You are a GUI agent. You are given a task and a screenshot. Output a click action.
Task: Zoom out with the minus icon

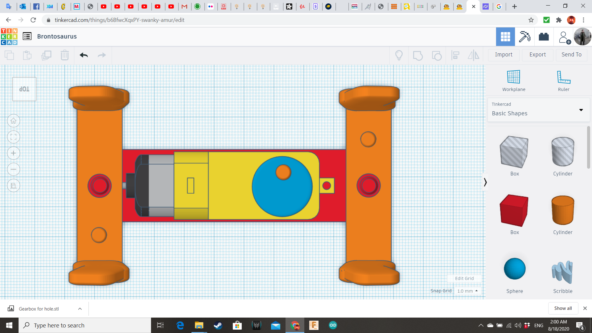14,169
